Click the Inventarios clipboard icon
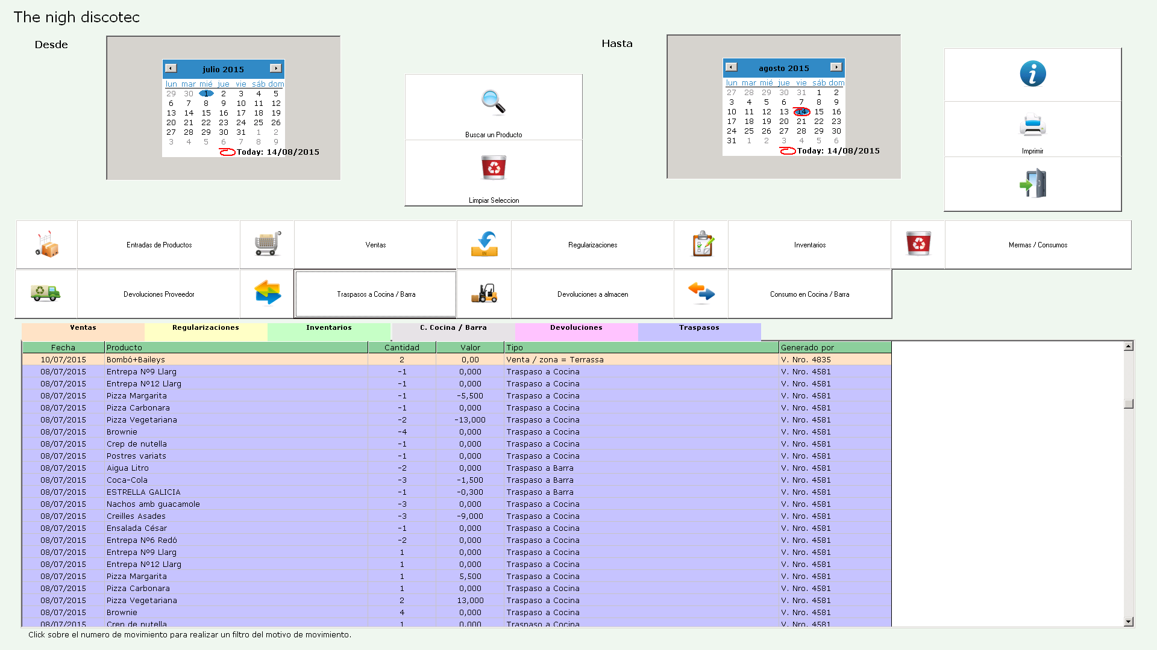The height and width of the screenshot is (650, 1157). point(702,244)
